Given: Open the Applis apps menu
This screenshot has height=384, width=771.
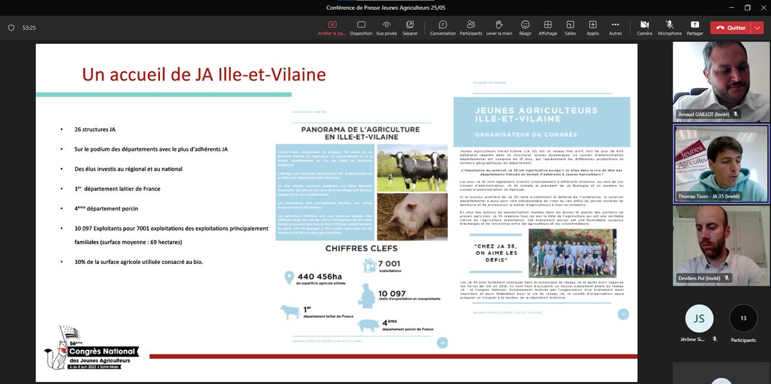Looking at the screenshot, I should (593, 28).
